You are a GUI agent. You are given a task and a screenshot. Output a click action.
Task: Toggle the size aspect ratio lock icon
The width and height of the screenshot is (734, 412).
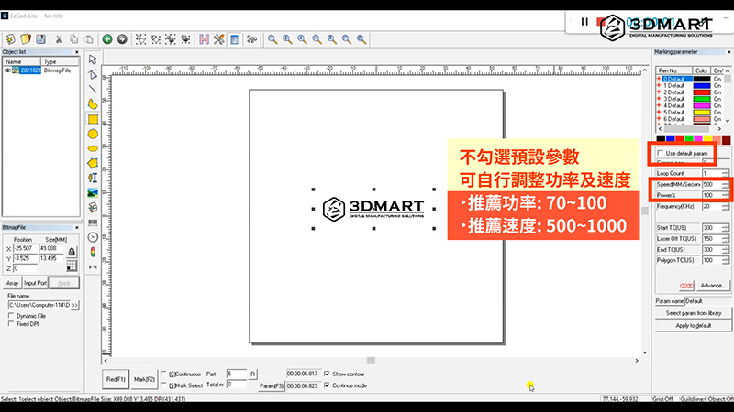(x=71, y=249)
